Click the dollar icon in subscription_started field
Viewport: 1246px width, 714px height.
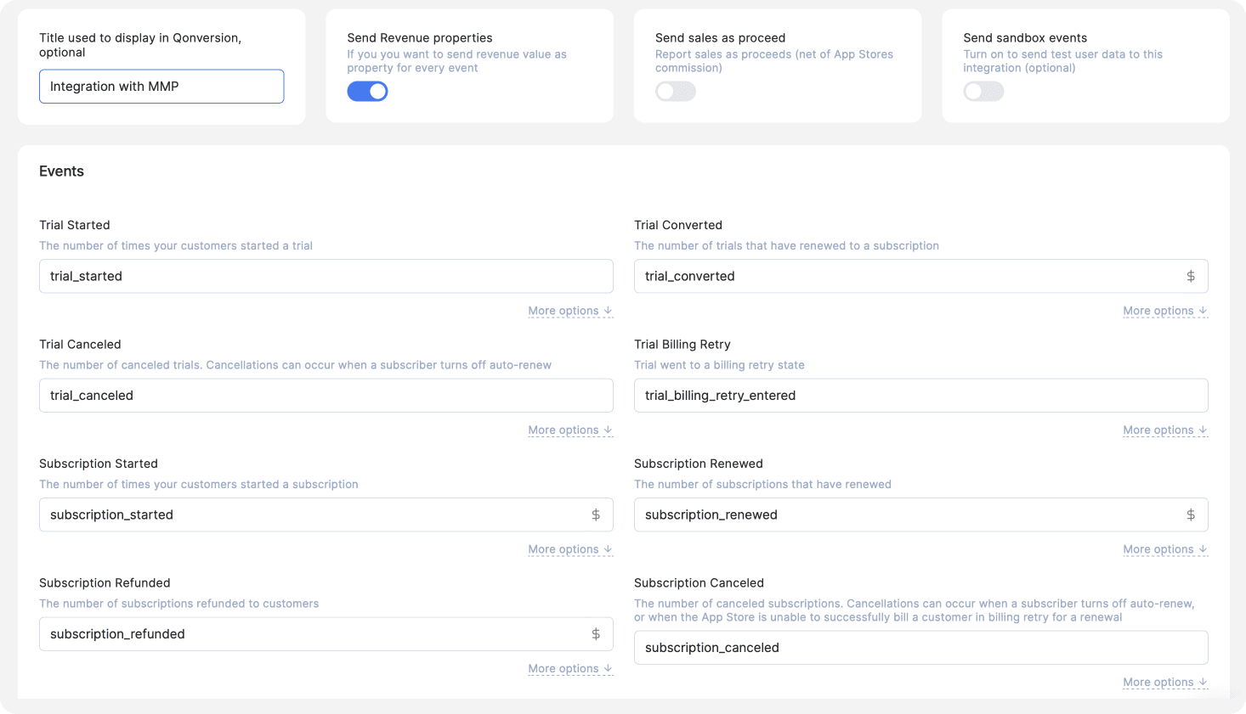pyautogui.click(x=598, y=514)
